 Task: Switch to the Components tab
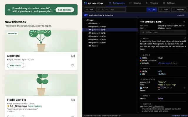coord(117,3)
